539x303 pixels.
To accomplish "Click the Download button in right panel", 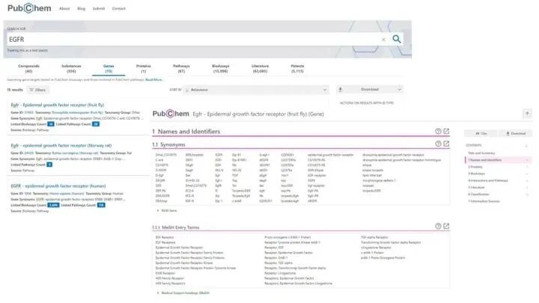I will [515, 133].
